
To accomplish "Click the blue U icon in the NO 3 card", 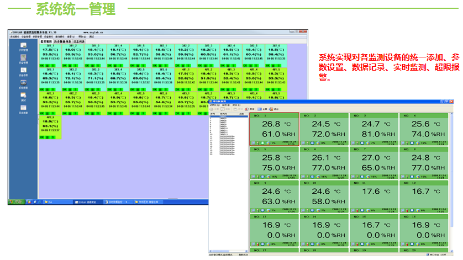I will coord(362,143).
